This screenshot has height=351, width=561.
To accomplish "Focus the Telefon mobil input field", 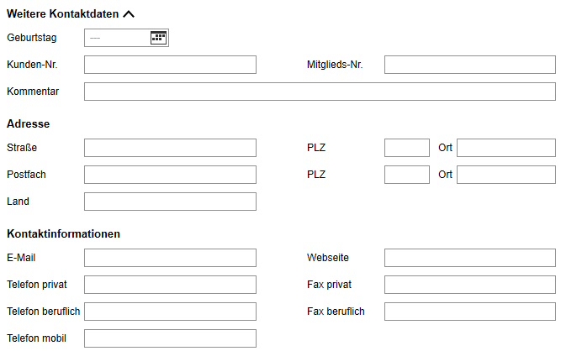I will (170, 338).
